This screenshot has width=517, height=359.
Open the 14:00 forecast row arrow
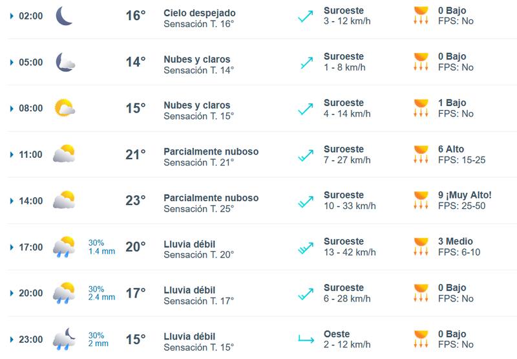(12, 201)
